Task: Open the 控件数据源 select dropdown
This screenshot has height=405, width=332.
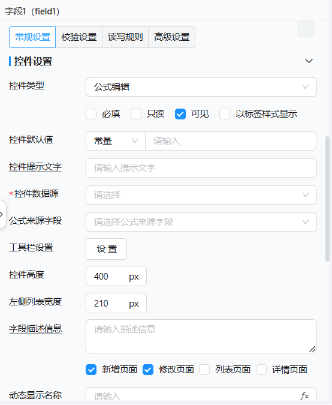Action: pyautogui.click(x=201, y=195)
